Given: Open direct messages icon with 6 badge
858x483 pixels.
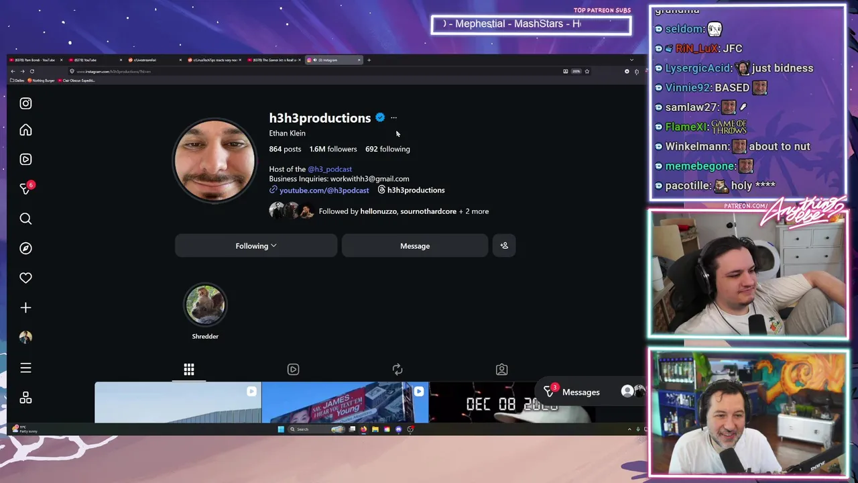Looking at the screenshot, I should point(25,189).
